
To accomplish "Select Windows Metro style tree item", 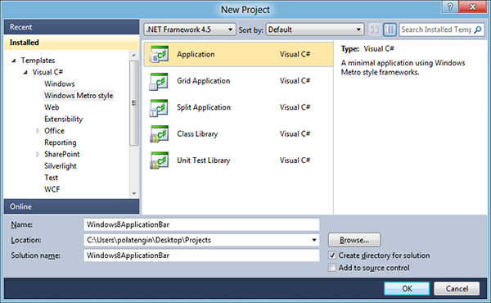I will pyautogui.click(x=79, y=96).
